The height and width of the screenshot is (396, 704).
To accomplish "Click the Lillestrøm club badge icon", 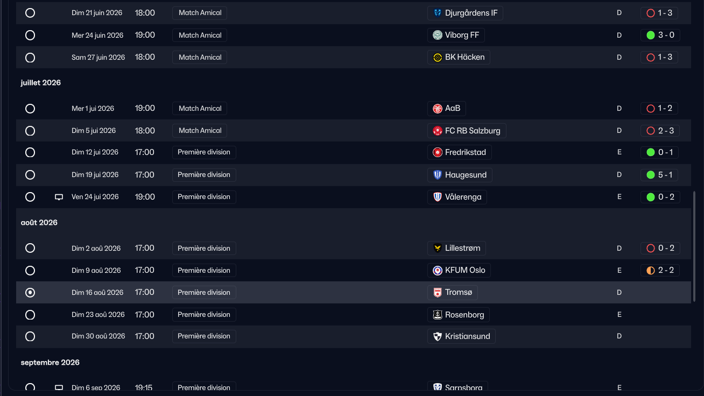I will pyautogui.click(x=438, y=248).
